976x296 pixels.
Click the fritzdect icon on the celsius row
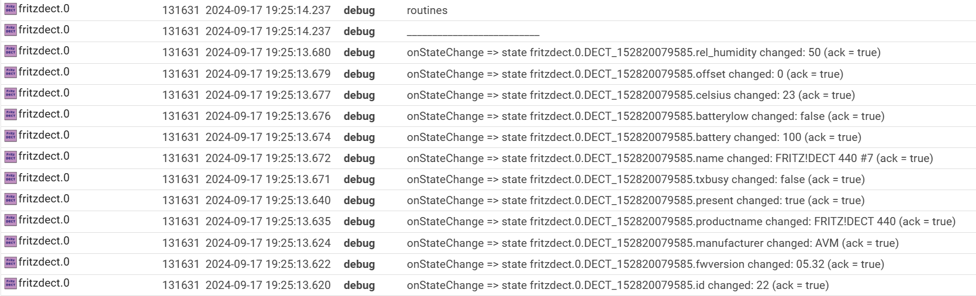(x=10, y=93)
